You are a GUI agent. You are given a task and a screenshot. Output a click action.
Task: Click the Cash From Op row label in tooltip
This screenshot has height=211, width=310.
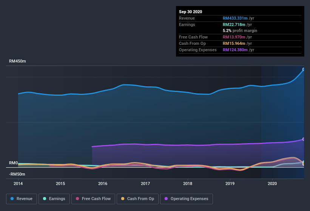click(192, 43)
